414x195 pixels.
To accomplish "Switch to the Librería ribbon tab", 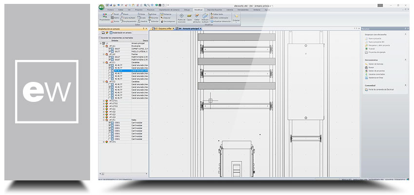I will point(230,10).
